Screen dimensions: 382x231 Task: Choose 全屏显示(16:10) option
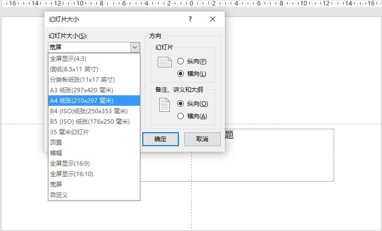pos(94,174)
